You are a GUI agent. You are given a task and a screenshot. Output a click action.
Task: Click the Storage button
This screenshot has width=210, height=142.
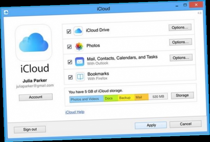[182, 95]
